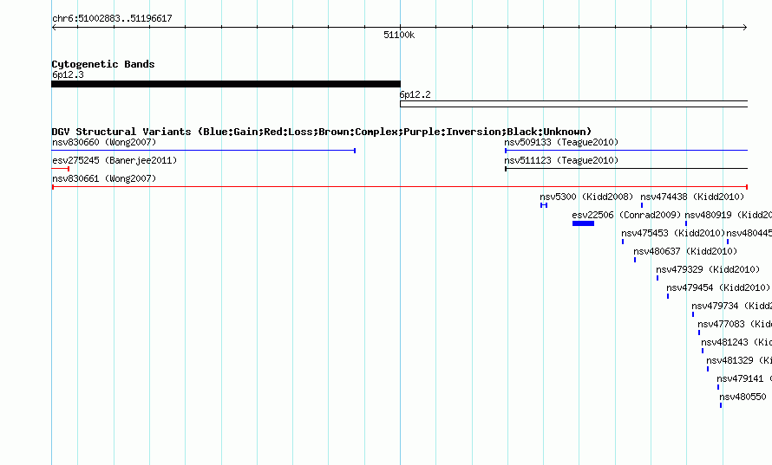Viewport: 772px width, 465px height.
Task: Select the blue marker under nsv481329
Action: 708,369
